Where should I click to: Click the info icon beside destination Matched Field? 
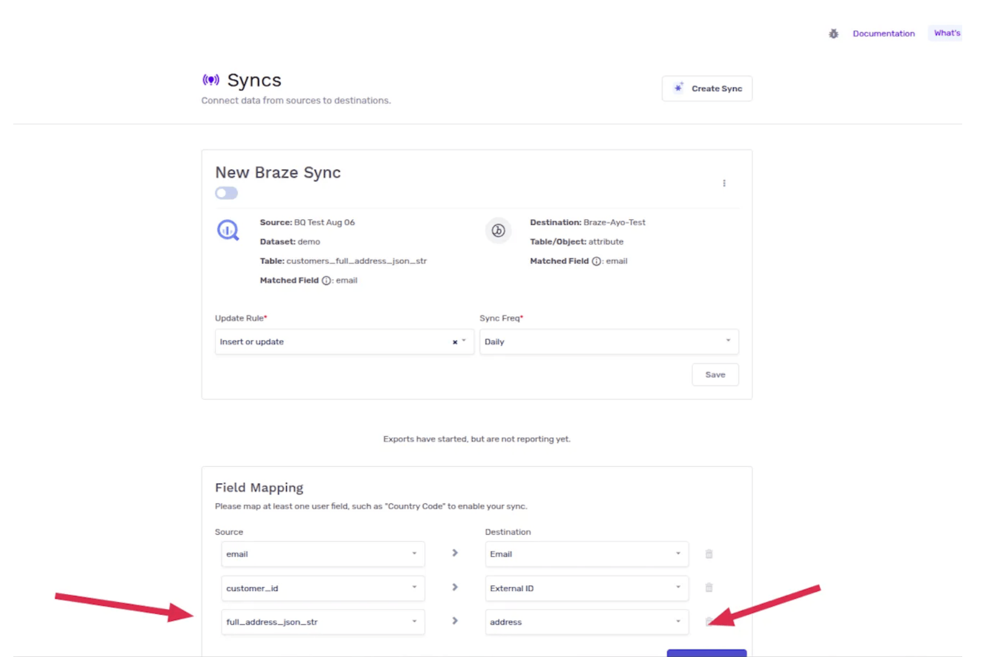pyautogui.click(x=596, y=261)
